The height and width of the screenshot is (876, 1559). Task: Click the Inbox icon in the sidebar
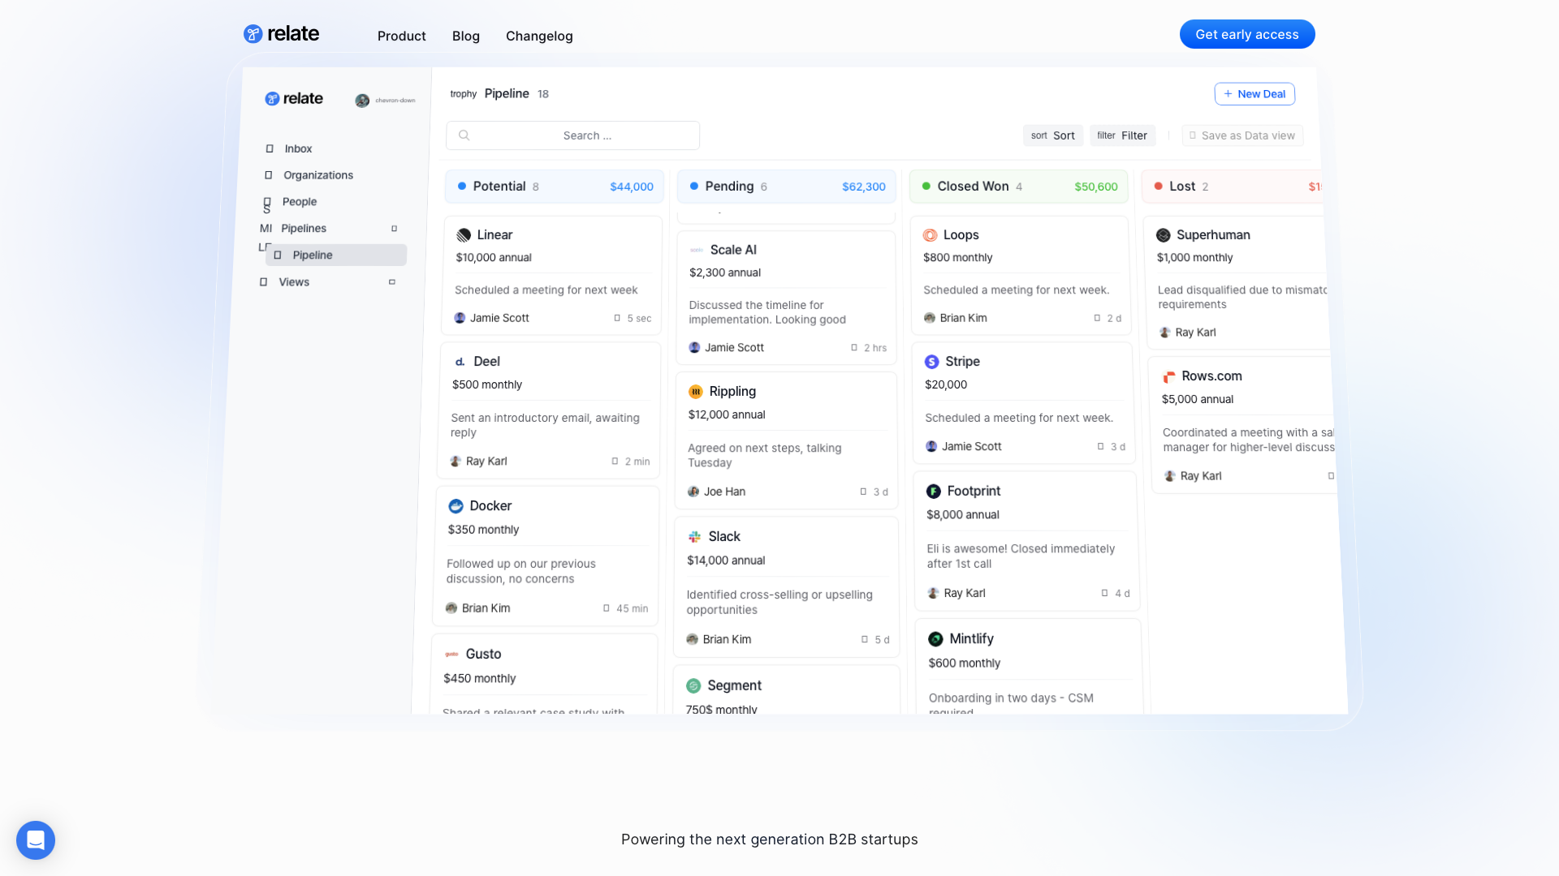270,148
